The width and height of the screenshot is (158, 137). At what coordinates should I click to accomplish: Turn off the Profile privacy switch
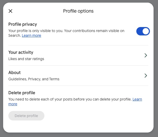pos(143,31)
